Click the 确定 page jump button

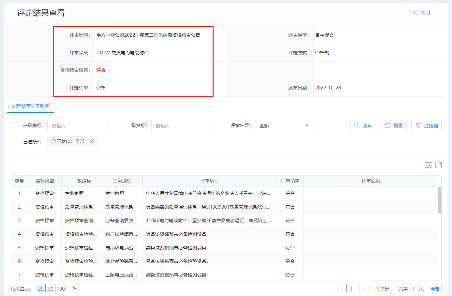click(434, 289)
